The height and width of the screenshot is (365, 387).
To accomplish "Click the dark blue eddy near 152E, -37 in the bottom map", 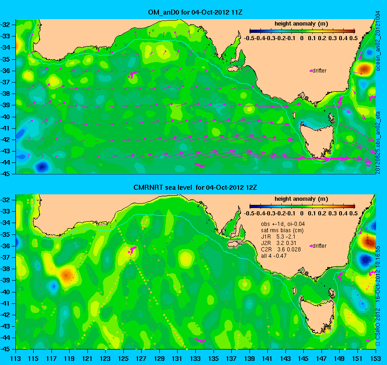I will pyautogui.click(x=366, y=260).
